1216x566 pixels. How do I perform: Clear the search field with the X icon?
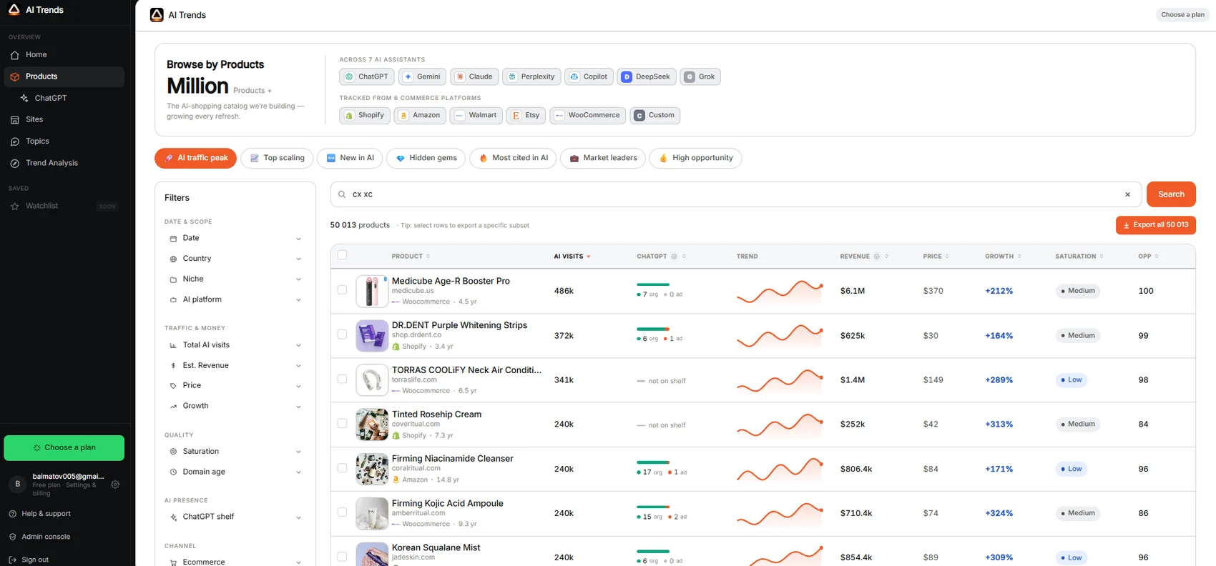[x=1128, y=194]
